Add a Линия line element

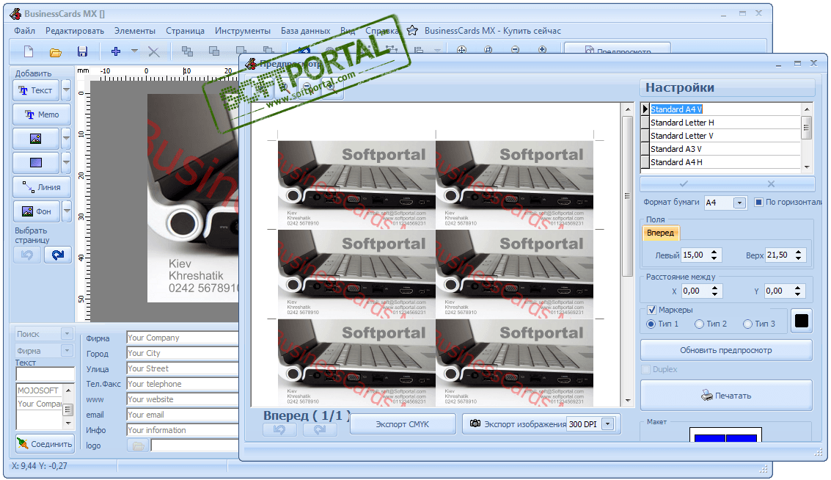41,187
